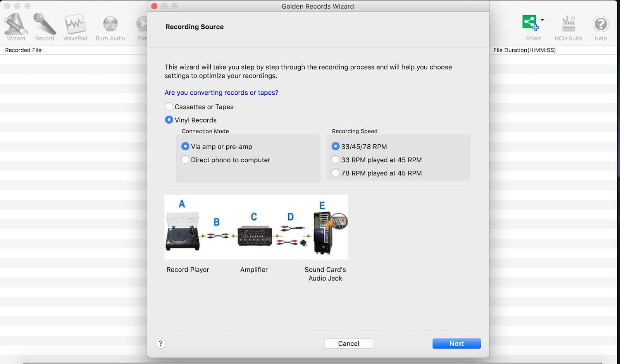The width and height of the screenshot is (620, 364).
Task: Select the Vinyl Records option
Action: click(x=169, y=120)
